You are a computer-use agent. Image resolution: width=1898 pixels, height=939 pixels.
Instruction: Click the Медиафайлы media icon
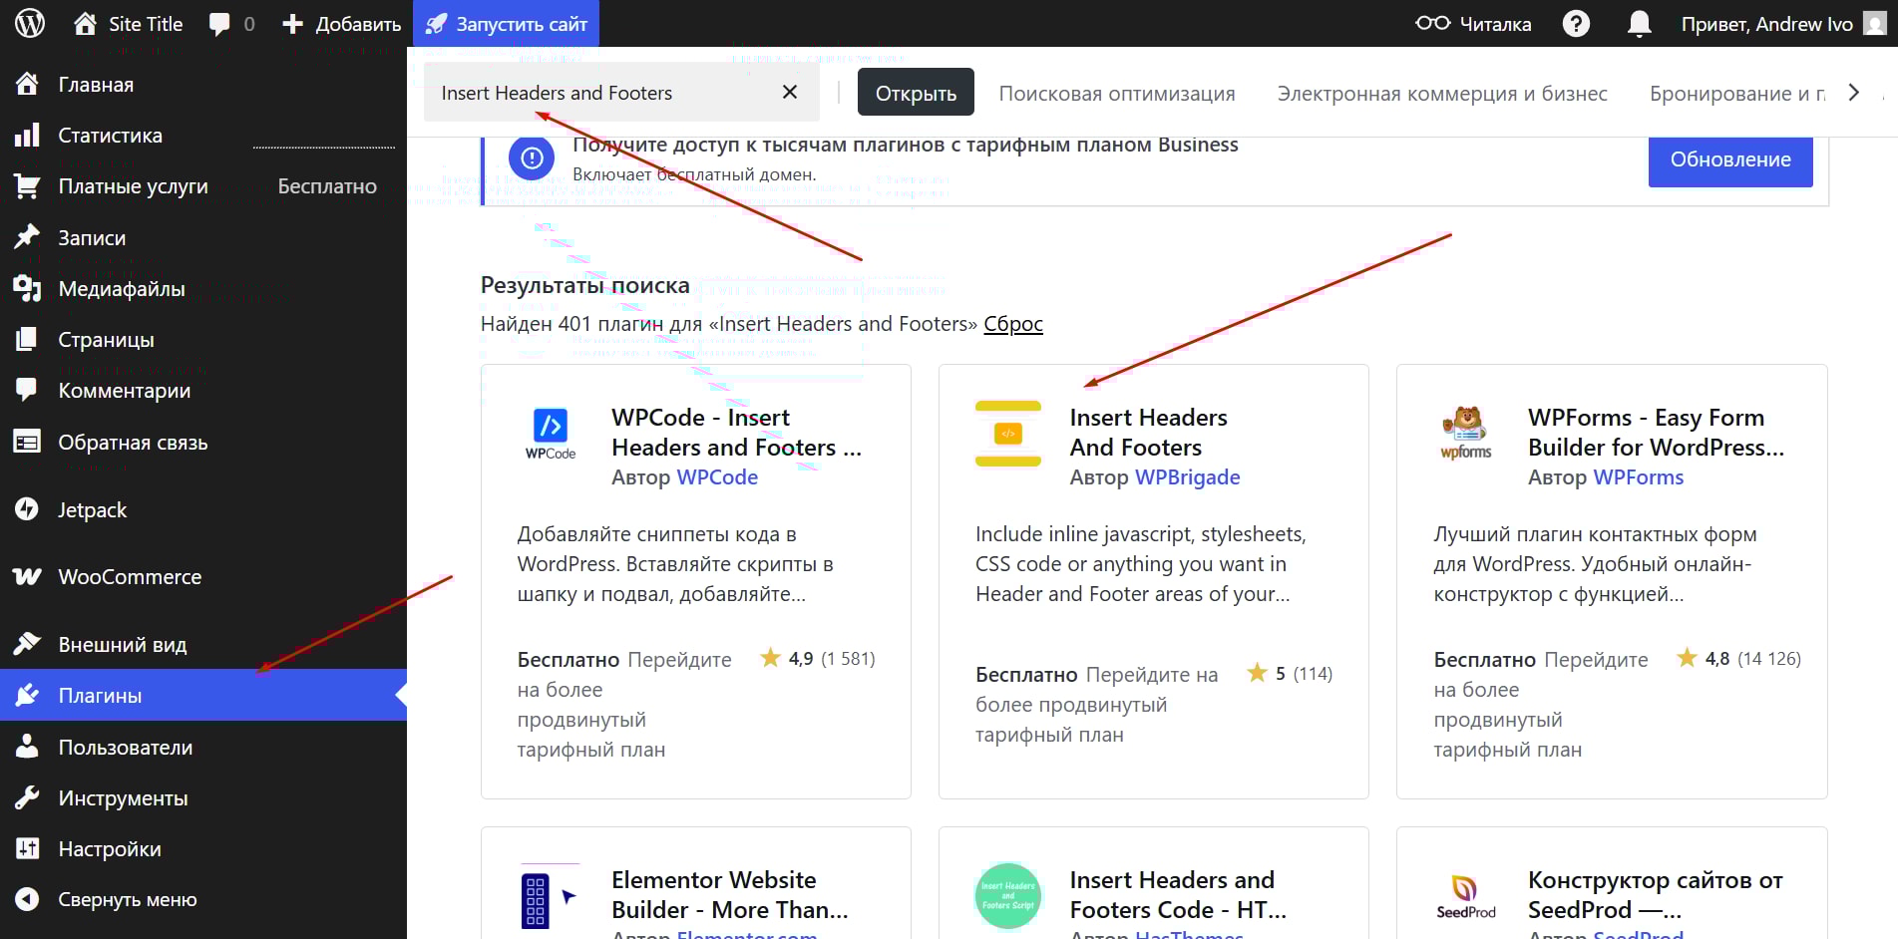[x=27, y=288]
